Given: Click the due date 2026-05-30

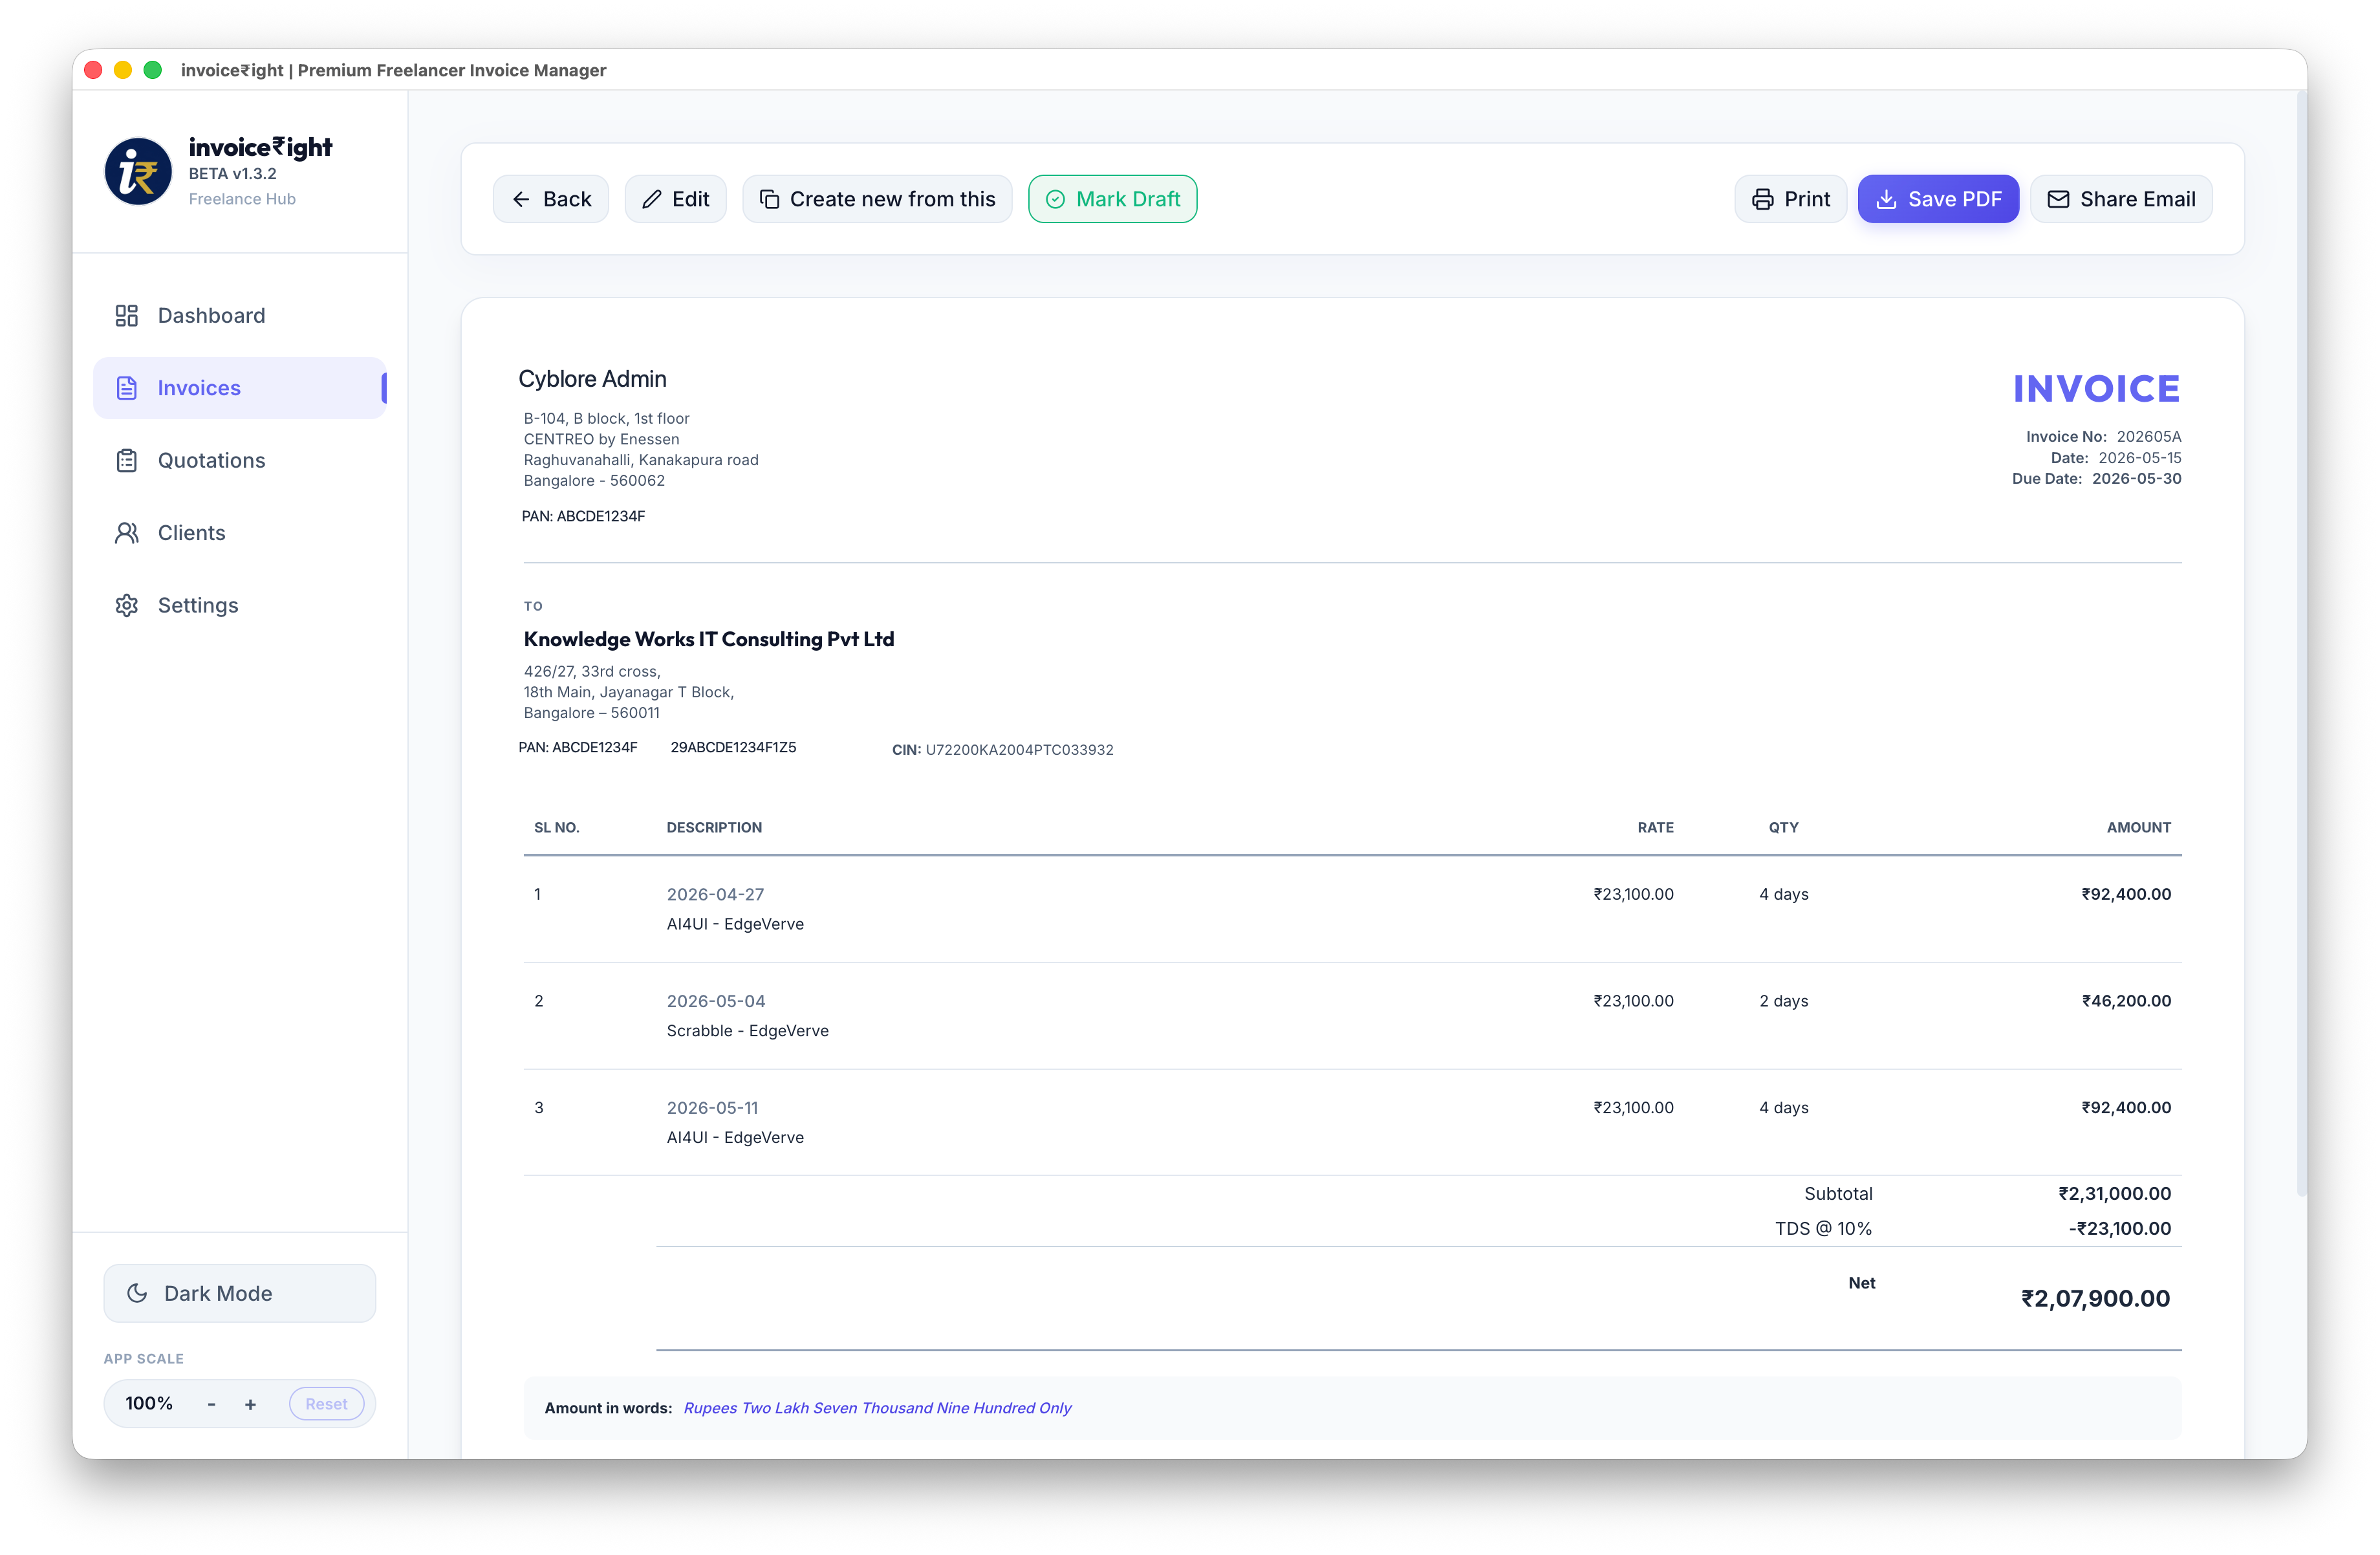Looking at the screenshot, I should (2137, 479).
